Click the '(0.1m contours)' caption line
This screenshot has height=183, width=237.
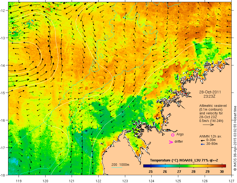[x=211, y=110]
